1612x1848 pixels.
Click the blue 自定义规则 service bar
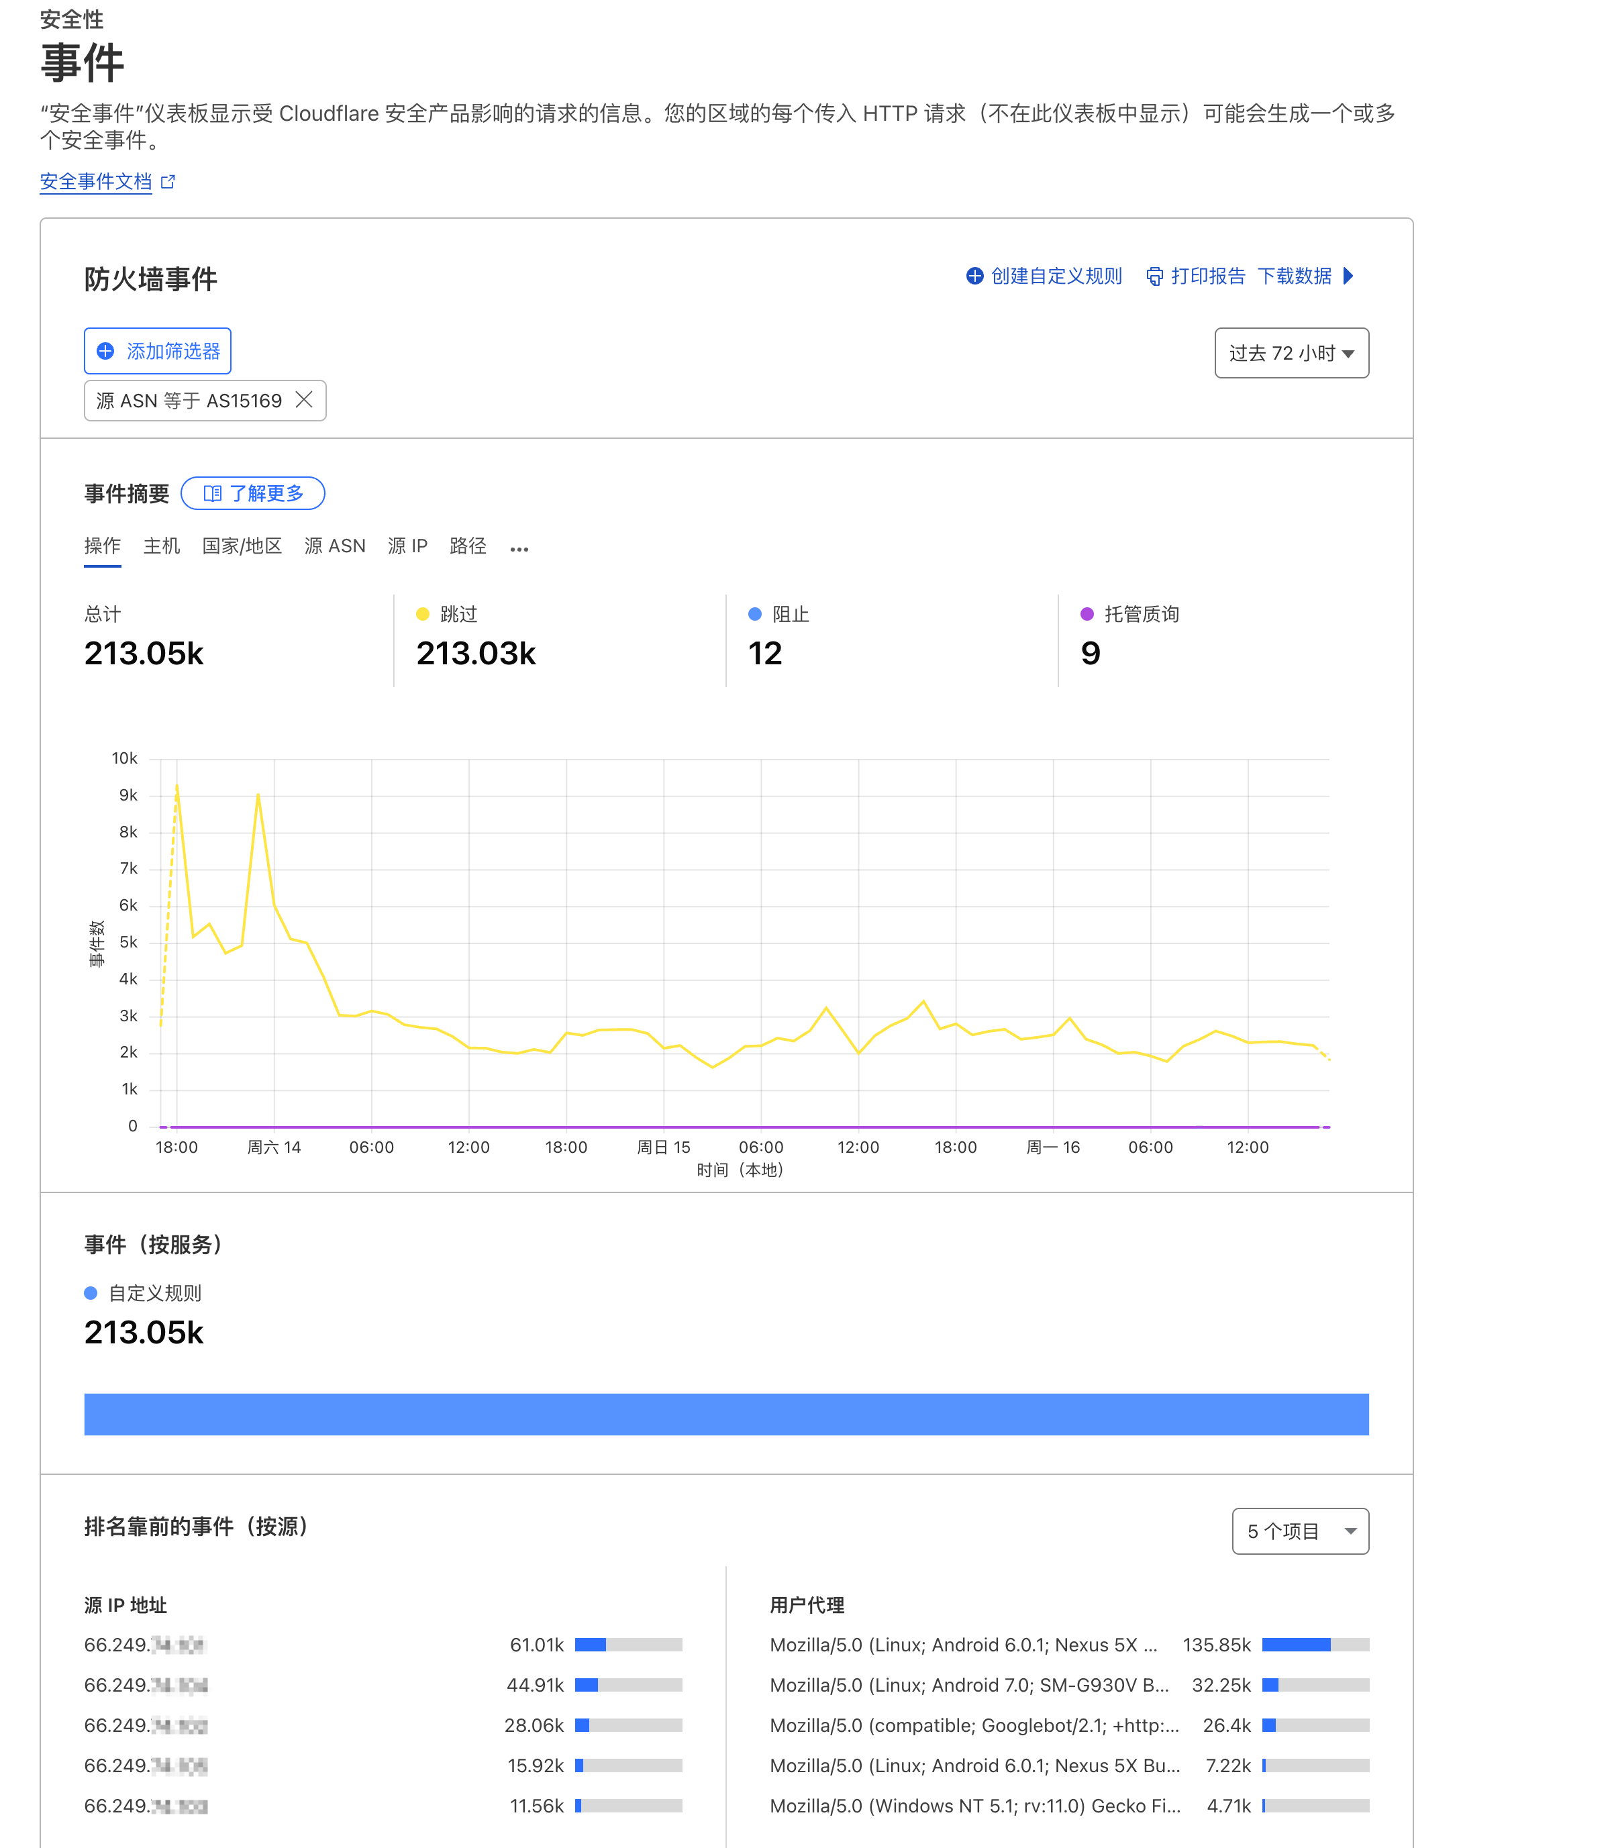click(726, 1415)
